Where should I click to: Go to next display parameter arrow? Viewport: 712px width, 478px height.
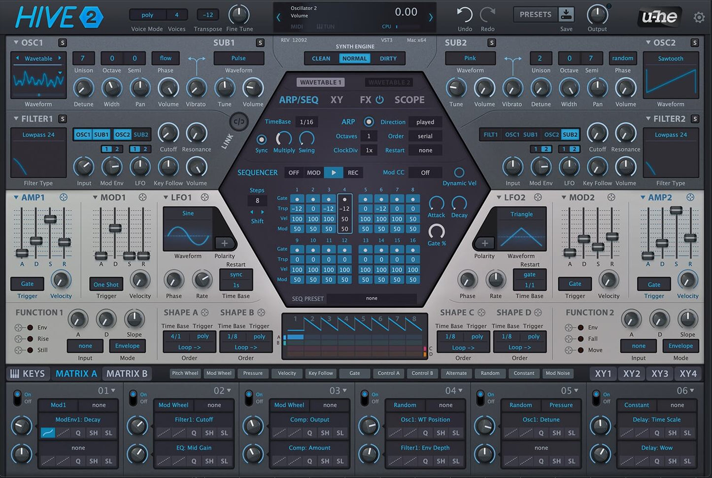tap(431, 18)
